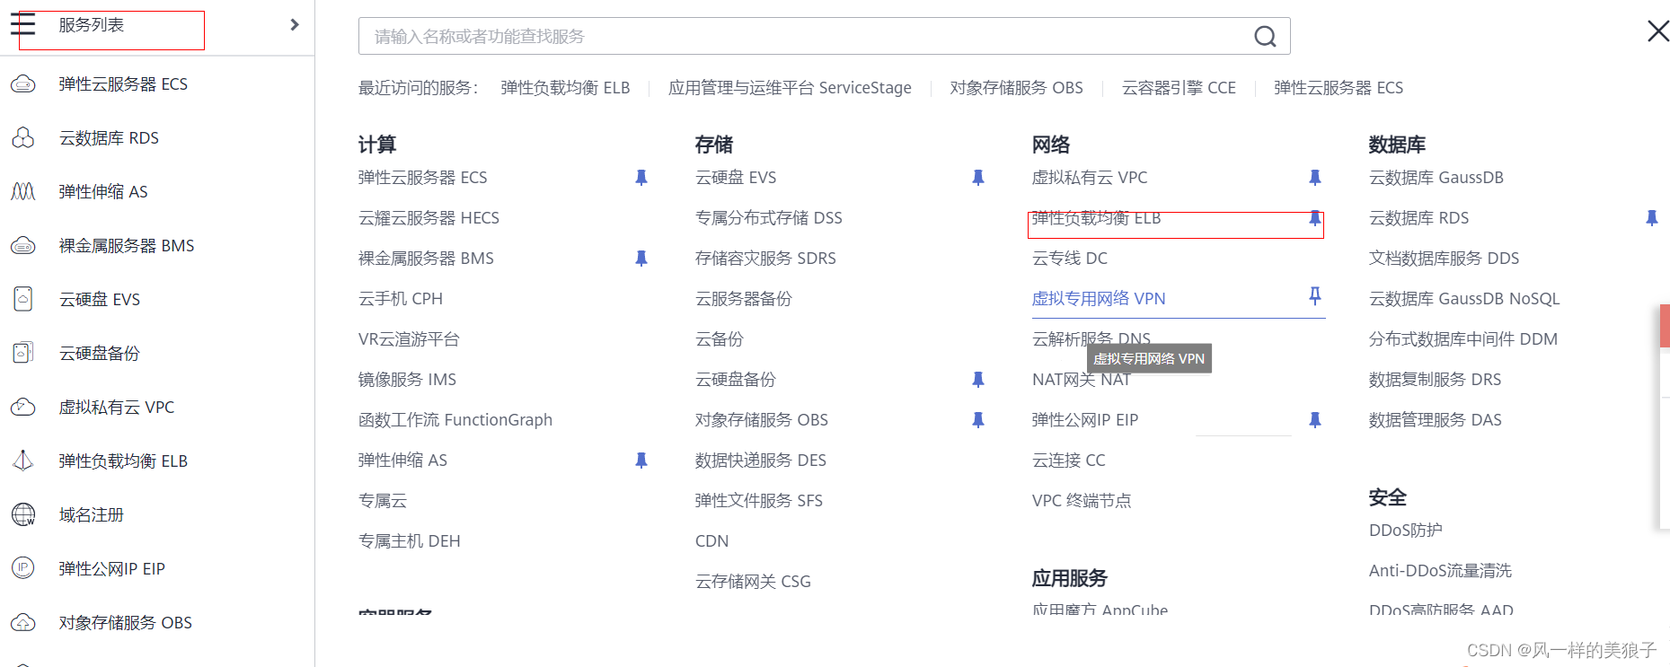Select 弹性伸缩 AS in sidebar
The width and height of the screenshot is (1670, 667).
pos(103,192)
